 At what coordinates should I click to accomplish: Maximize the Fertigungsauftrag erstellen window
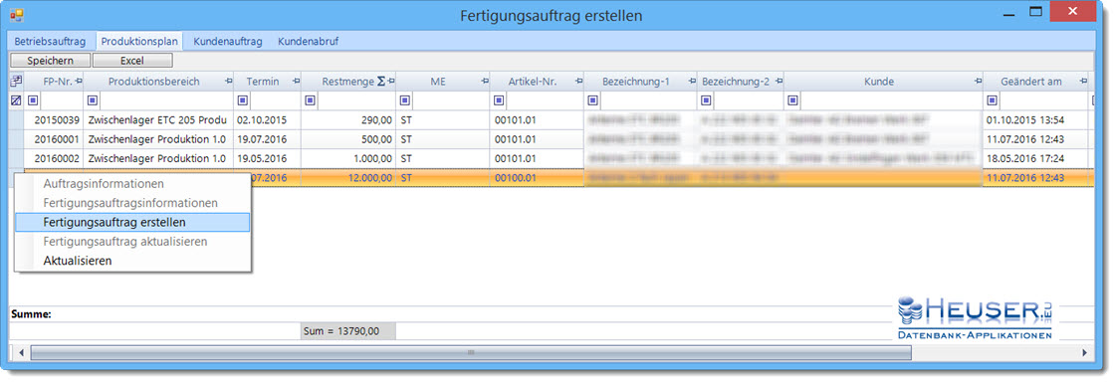(x=1035, y=12)
